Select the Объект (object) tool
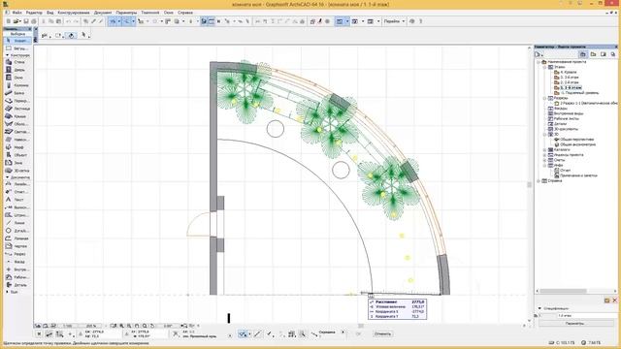Screen dimensions: 621x349 (16, 155)
